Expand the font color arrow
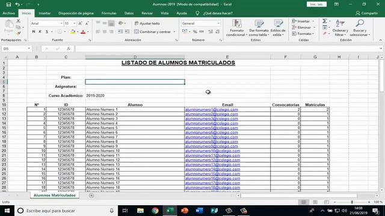Image resolution: width=385 pixels, height=216 pixels. [x=88, y=32]
